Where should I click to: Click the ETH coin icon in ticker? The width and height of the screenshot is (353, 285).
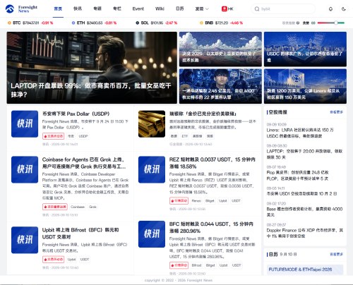tap(73, 23)
